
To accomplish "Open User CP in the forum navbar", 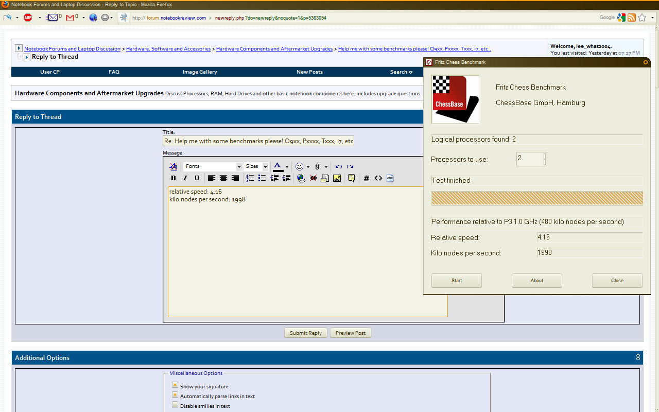I will pos(50,72).
